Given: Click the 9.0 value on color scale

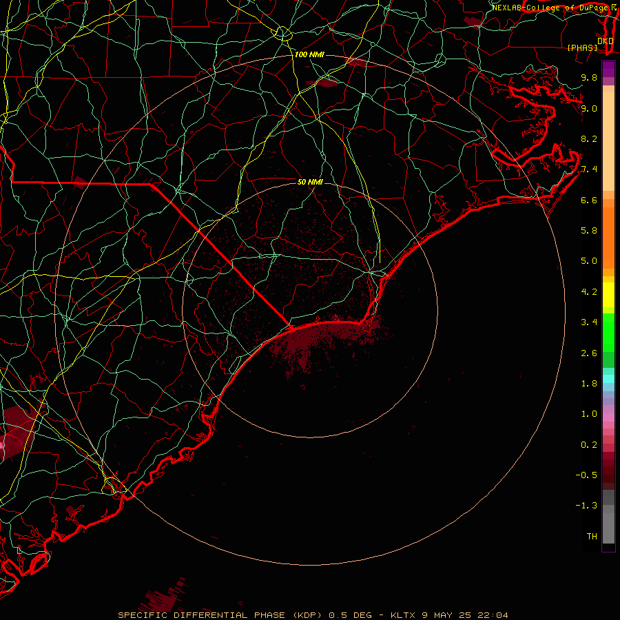Looking at the screenshot, I should tap(589, 109).
